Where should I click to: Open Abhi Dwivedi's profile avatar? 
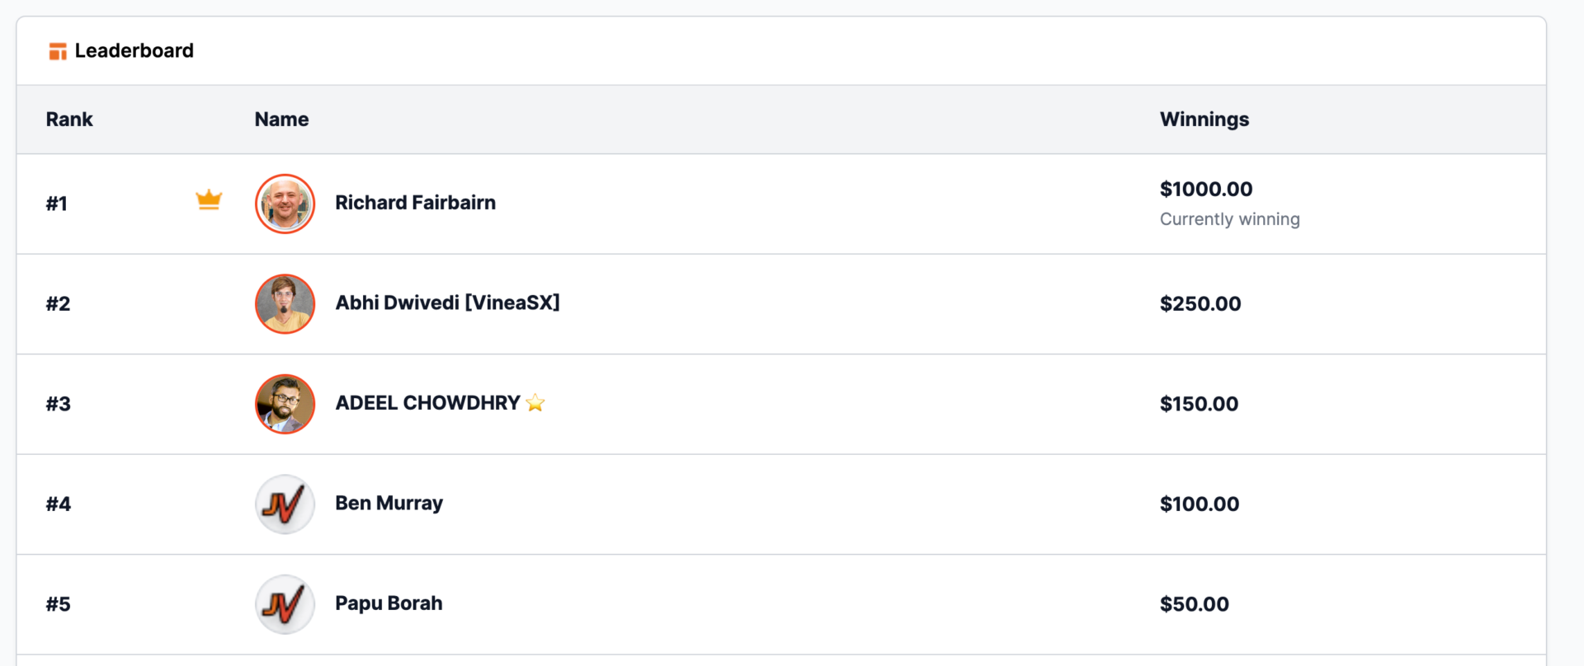tap(285, 304)
